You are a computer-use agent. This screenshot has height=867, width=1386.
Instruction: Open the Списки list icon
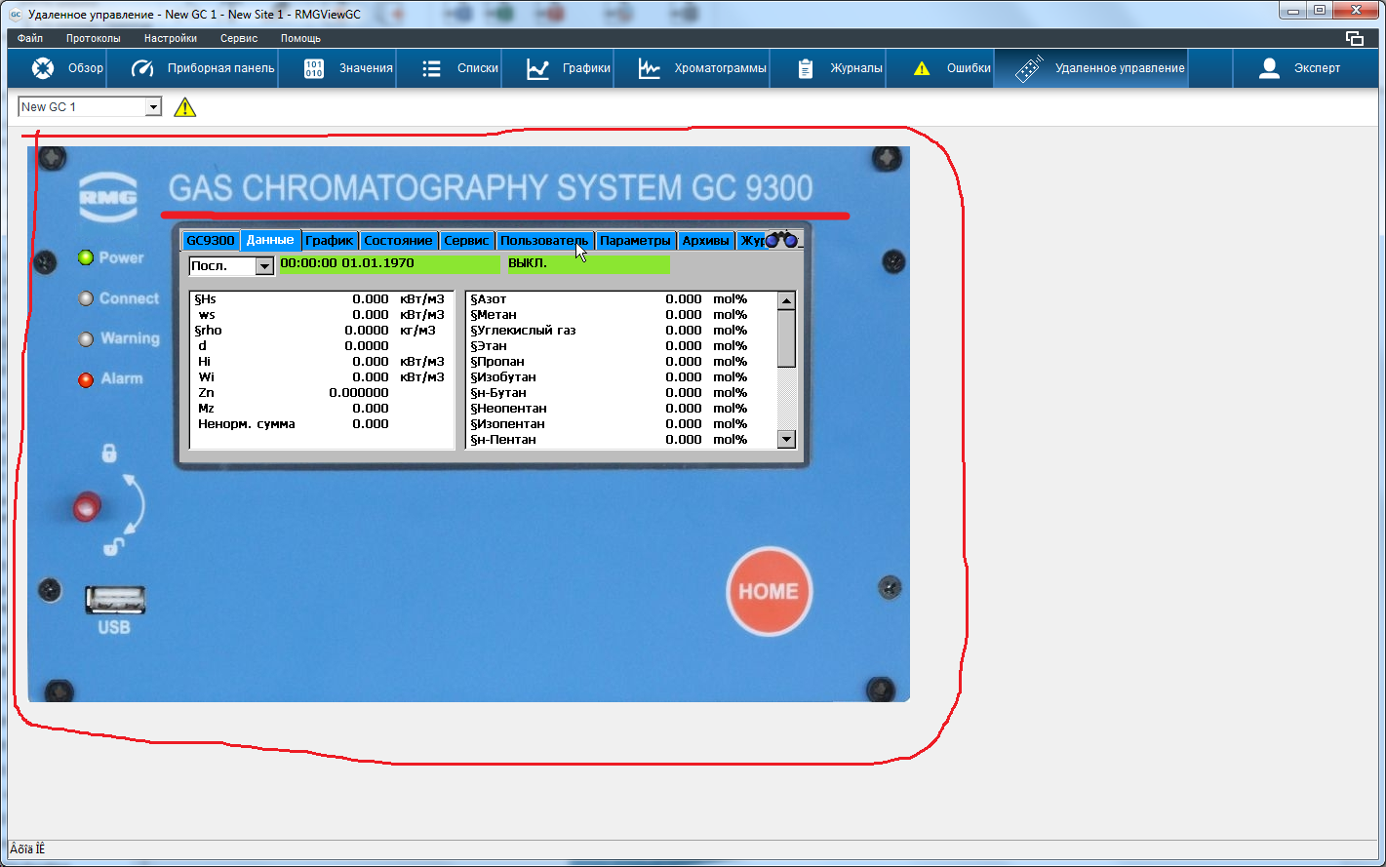coord(432,68)
